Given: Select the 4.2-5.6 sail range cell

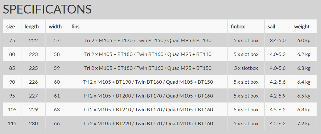Looking at the screenshot, I should tap(278, 82).
